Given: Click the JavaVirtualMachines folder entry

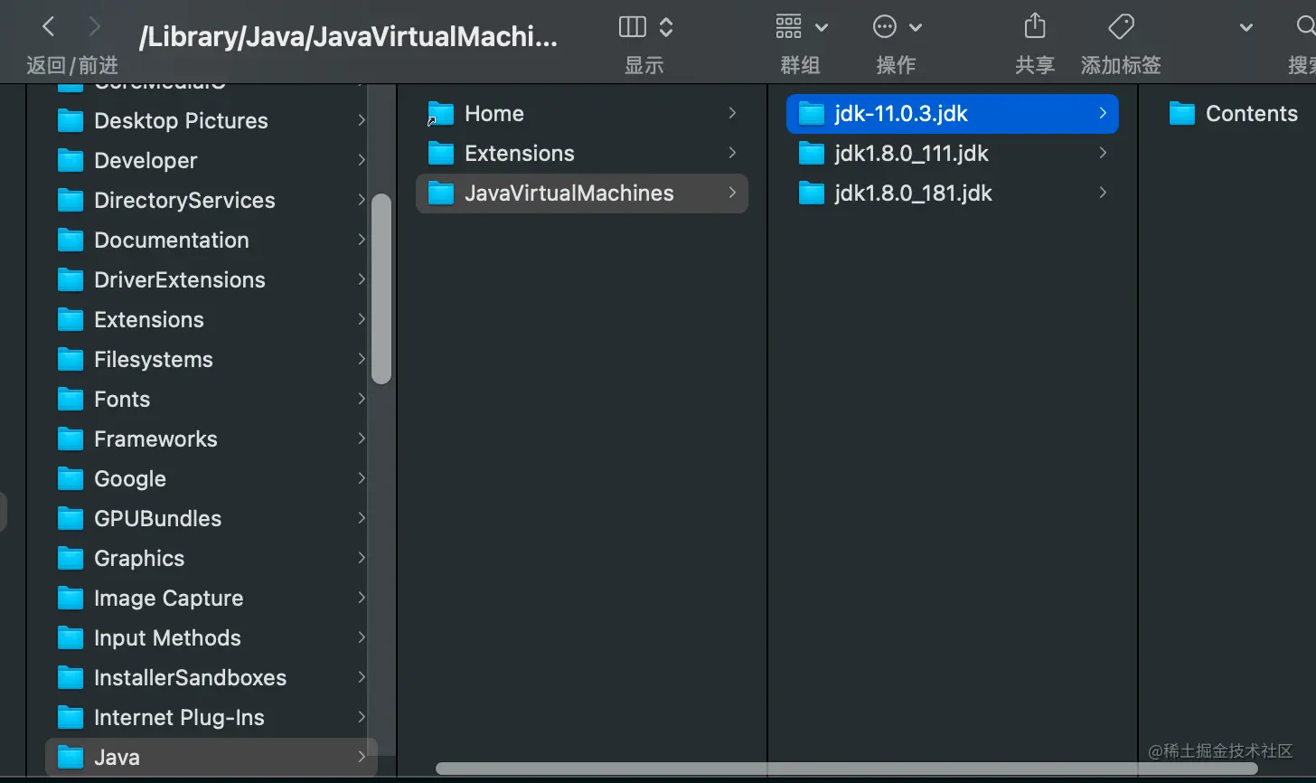Looking at the screenshot, I should (569, 193).
